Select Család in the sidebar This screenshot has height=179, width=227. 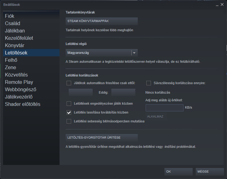[13, 23]
